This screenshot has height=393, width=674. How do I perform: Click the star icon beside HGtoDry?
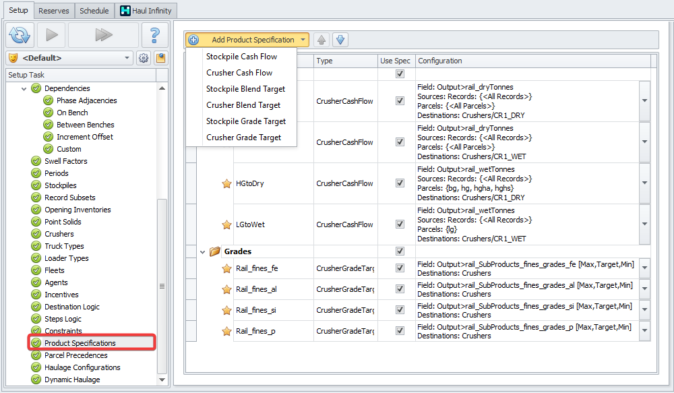click(x=227, y=183)
